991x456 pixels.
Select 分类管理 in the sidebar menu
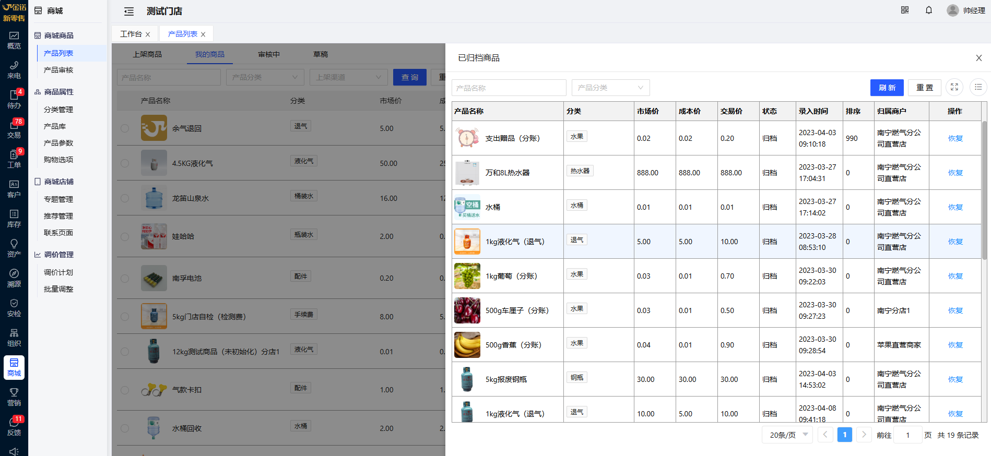58,110
